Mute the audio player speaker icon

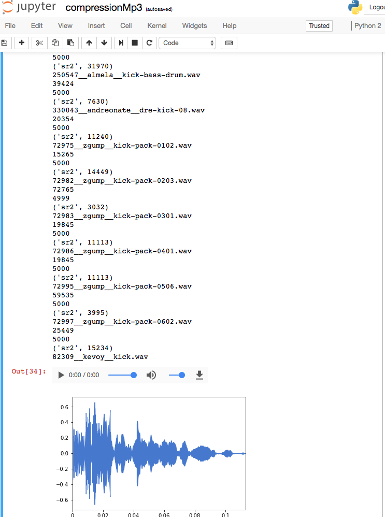(151, 375)
